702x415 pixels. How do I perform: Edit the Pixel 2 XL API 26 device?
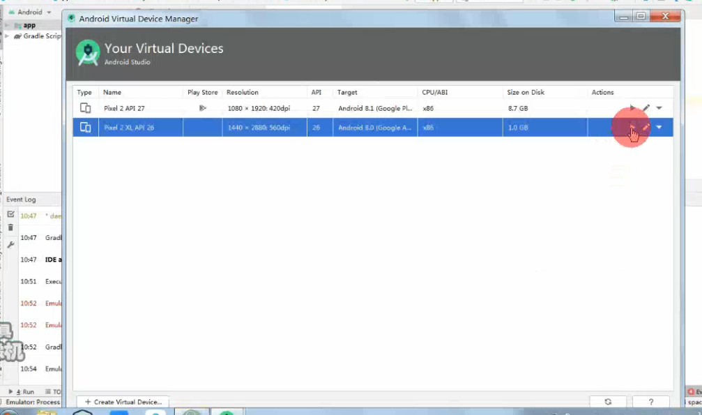coord(646,127)
